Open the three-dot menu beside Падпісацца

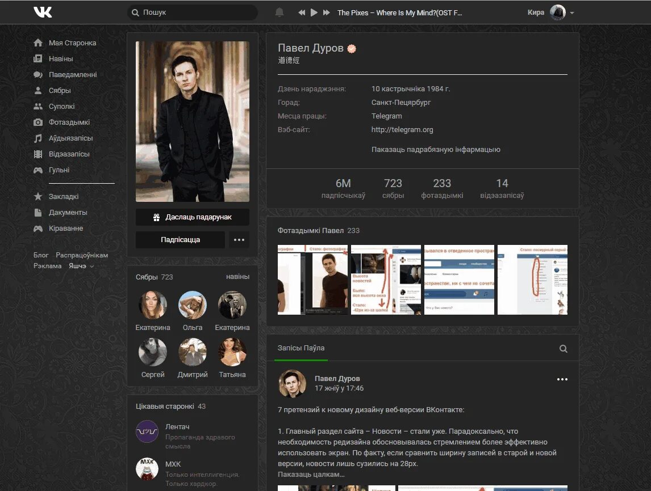coord(239,239)
